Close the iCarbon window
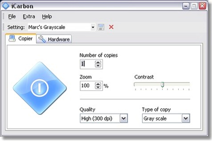Viewport: 212px width, 142px height. [x=202, y=6]
